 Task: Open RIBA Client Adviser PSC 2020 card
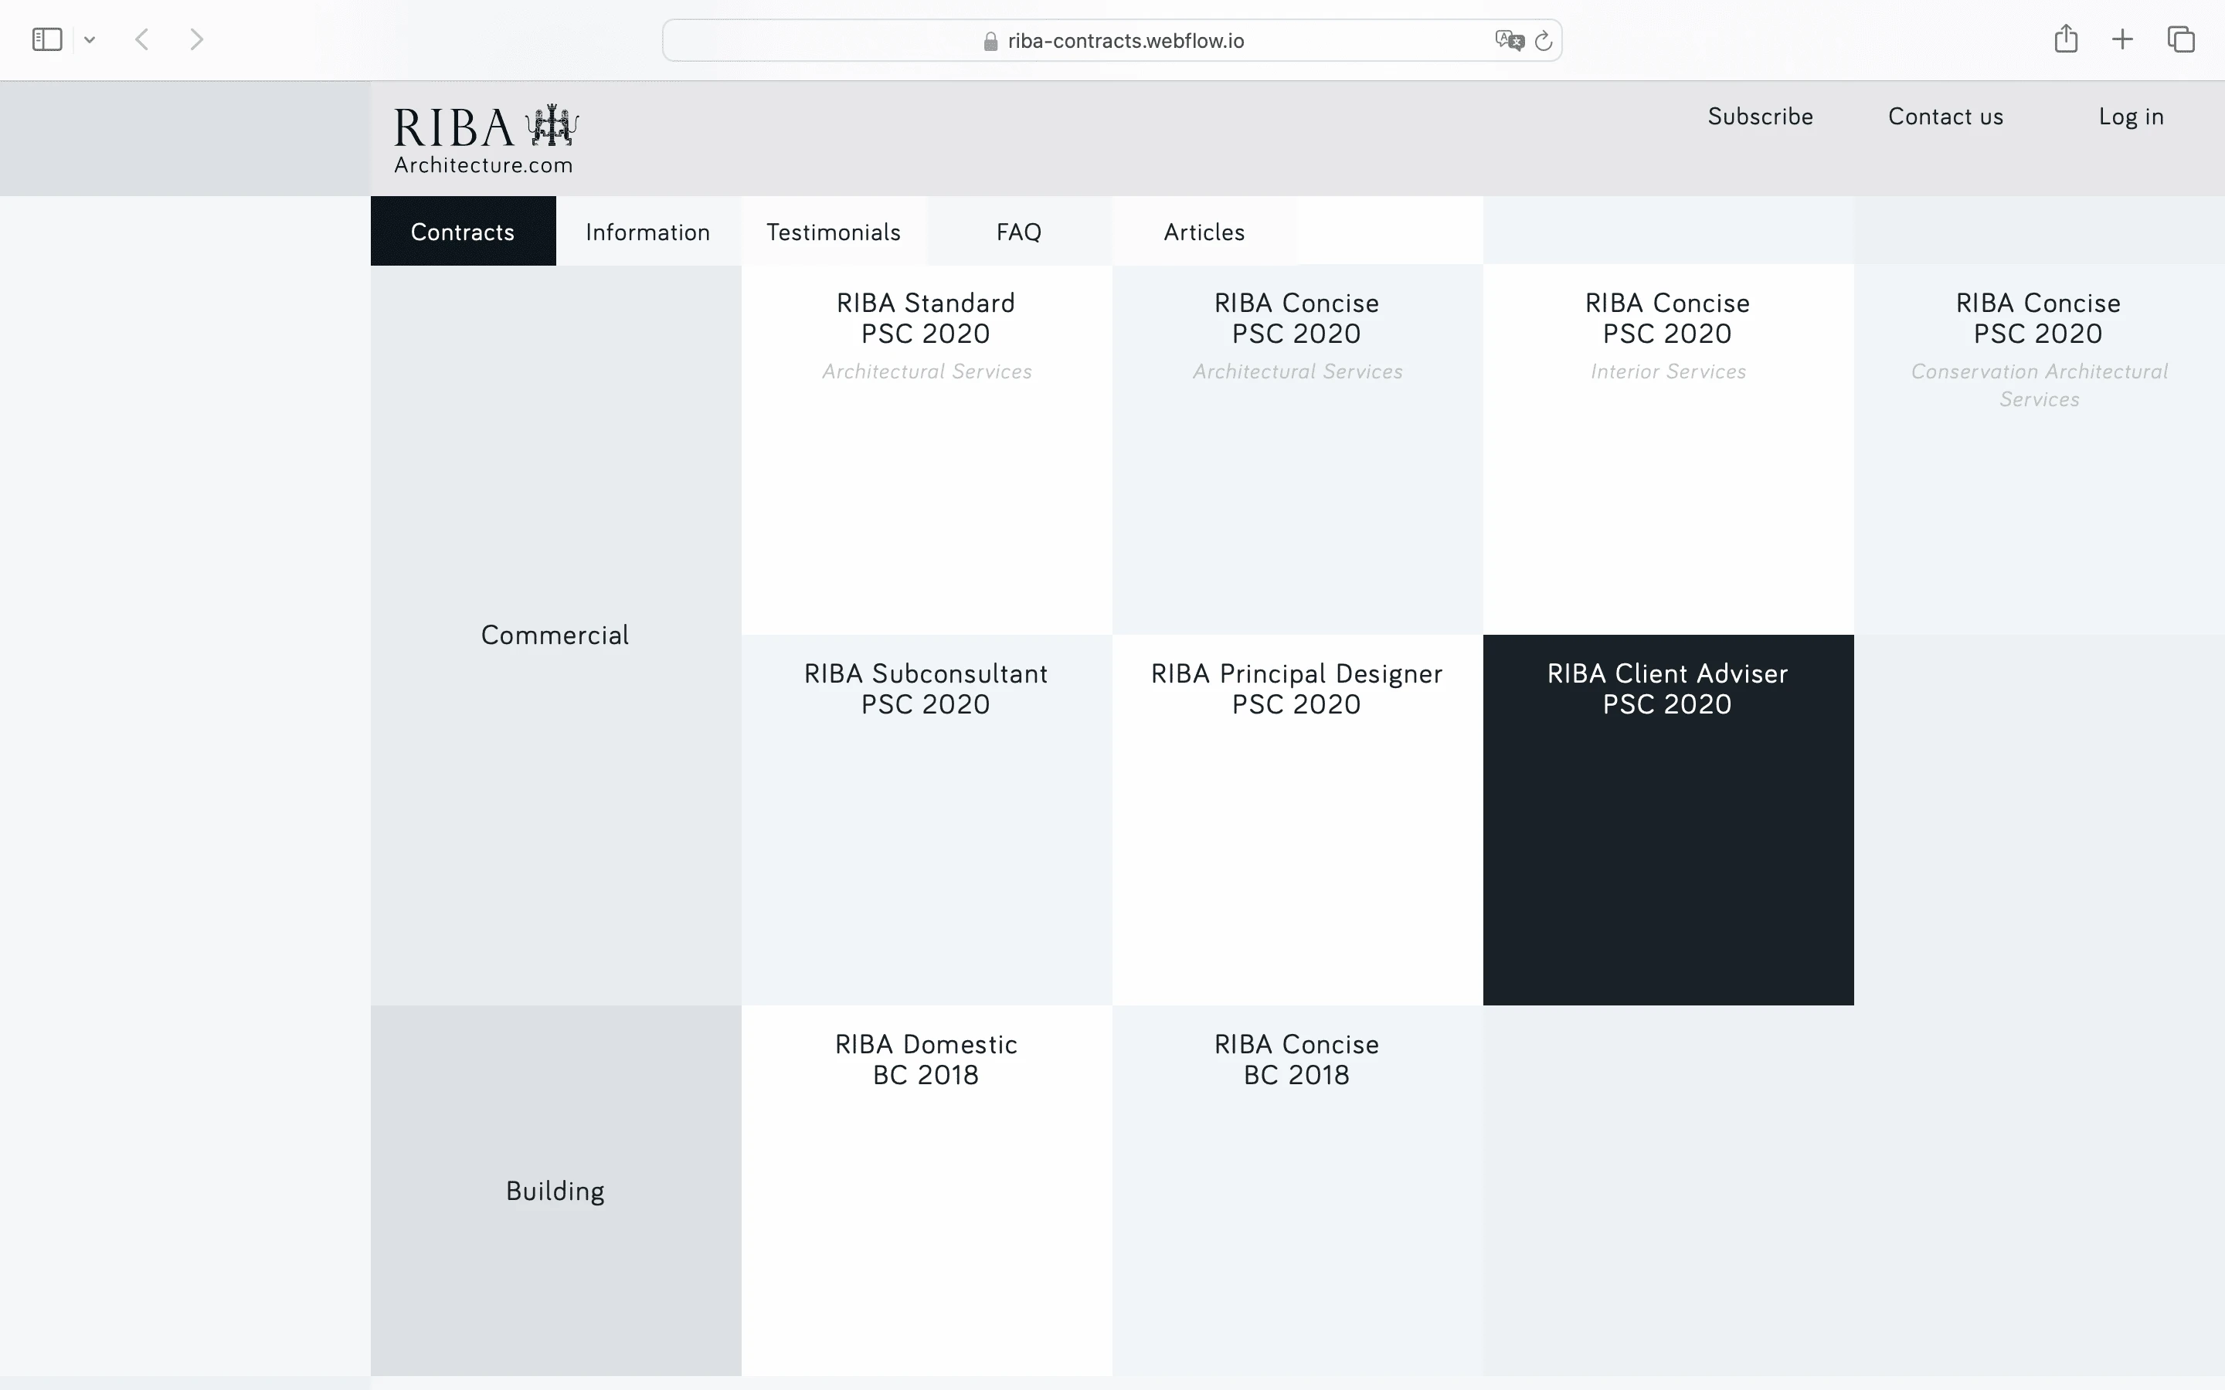coord(1668,820)
